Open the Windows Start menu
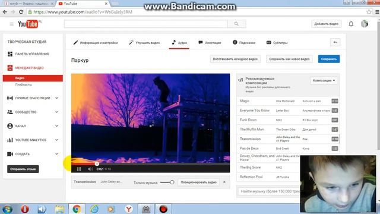Image resolution: width=380 pixels, height=214 pixels. tap(7, 209)
